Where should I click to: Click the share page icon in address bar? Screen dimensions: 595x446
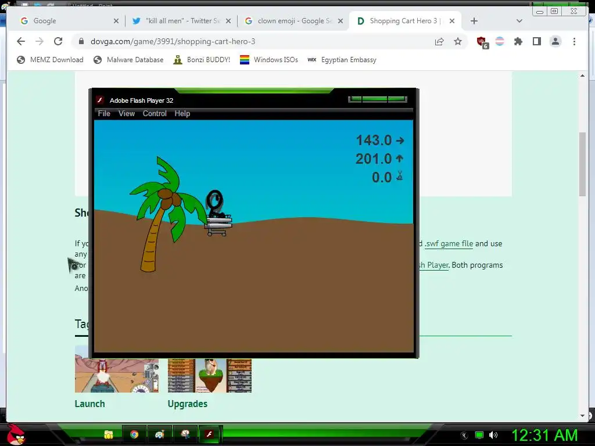(x=439, y=41)
